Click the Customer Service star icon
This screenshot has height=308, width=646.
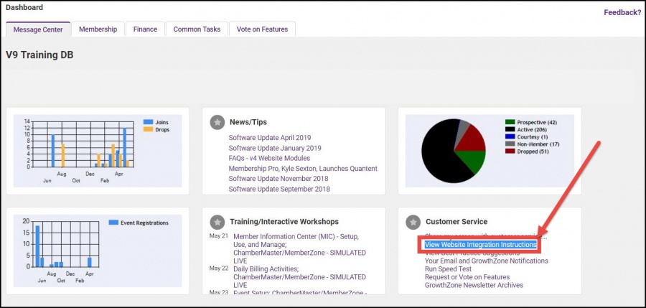click(x=413, y=221)
